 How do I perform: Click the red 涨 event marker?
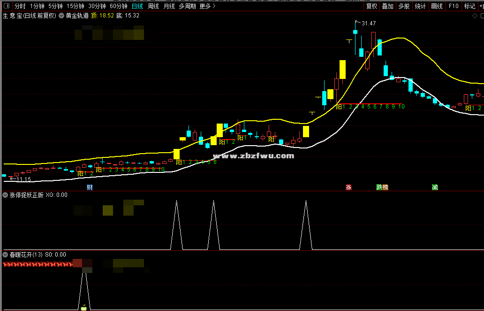pyautogui.click(x=348, y=187)
